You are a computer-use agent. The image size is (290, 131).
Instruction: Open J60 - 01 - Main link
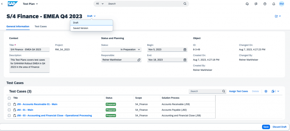point(25,110)
